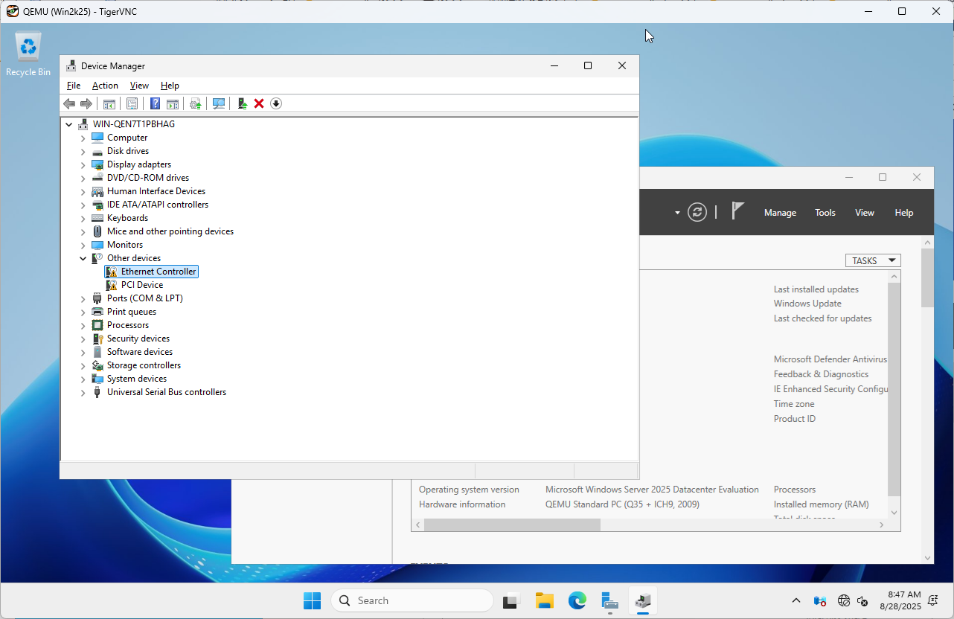Expand the Display adapters node
This screenshot has width=954, height=619.
[83, 164]
